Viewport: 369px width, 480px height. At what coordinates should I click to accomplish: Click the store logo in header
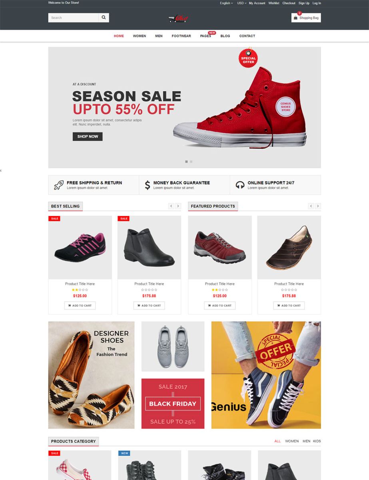pyautogui.click(x=178, y=18)
